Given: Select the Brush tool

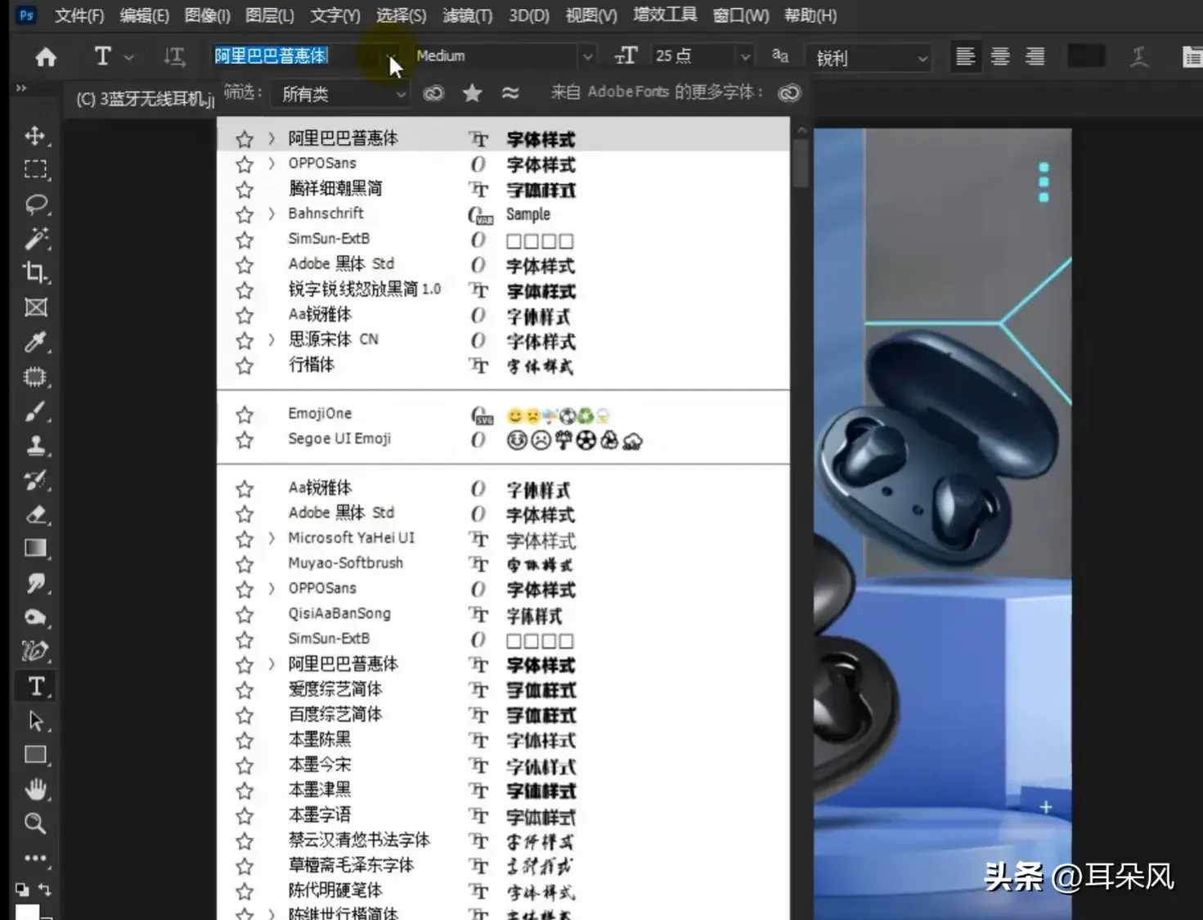Looking at the screenshot, I should [x=35, y=411].
